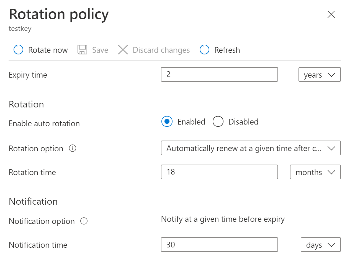
Task: Click the Rotate now circular arrow icon
Action: 18,50
